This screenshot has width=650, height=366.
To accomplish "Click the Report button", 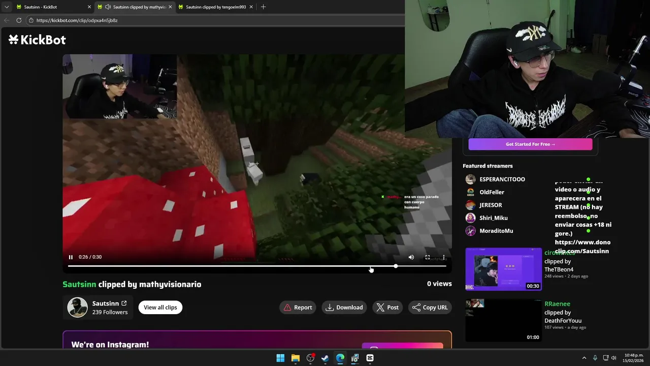I will pos(298,307).
